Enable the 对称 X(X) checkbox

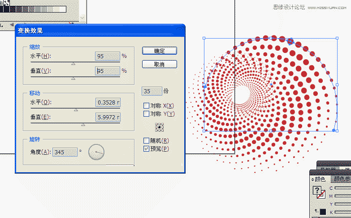coord(146,105)
